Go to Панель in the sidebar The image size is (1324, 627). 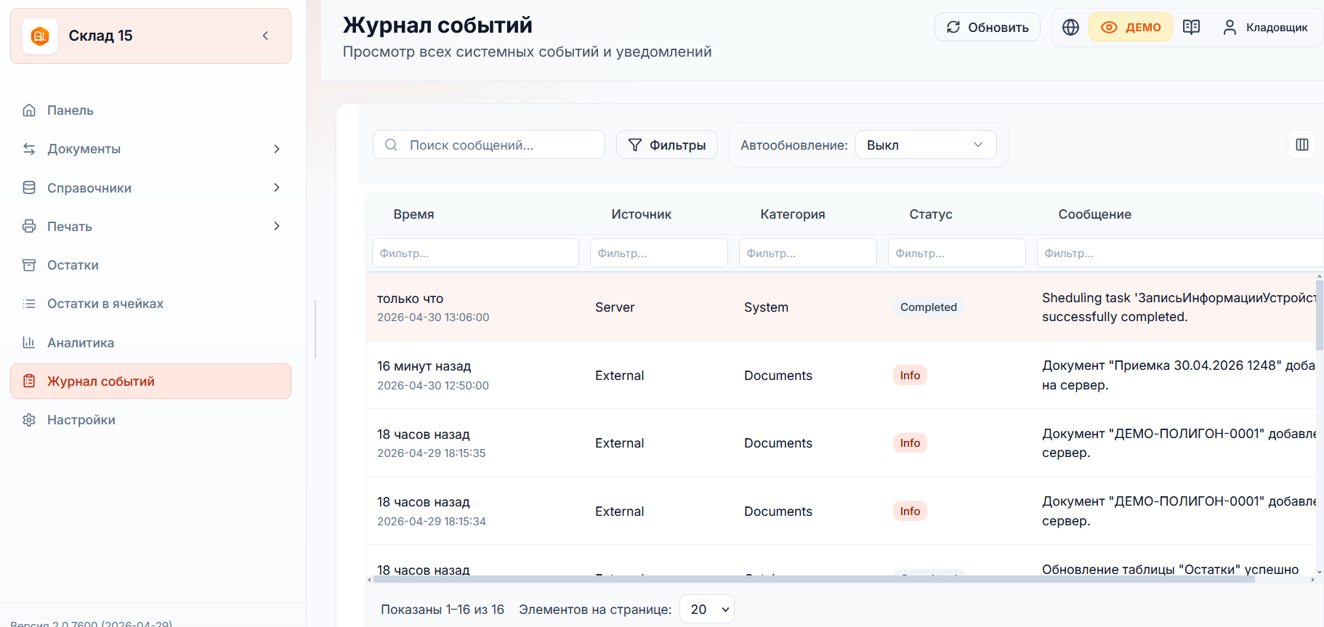150,110
